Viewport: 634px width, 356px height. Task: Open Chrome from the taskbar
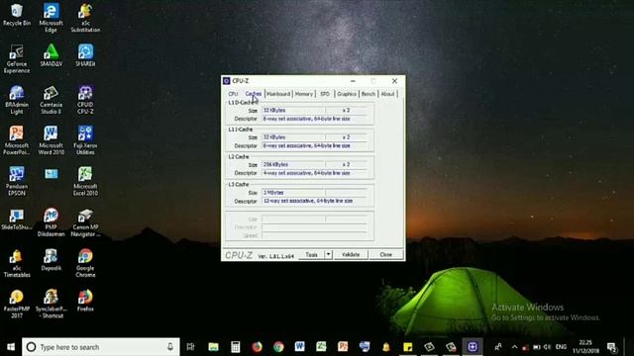coord(278,347)
